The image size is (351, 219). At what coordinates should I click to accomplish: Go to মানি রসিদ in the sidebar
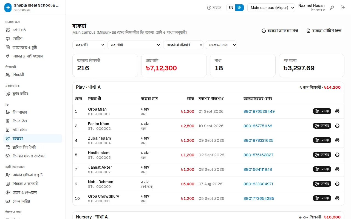coord(33,130)
